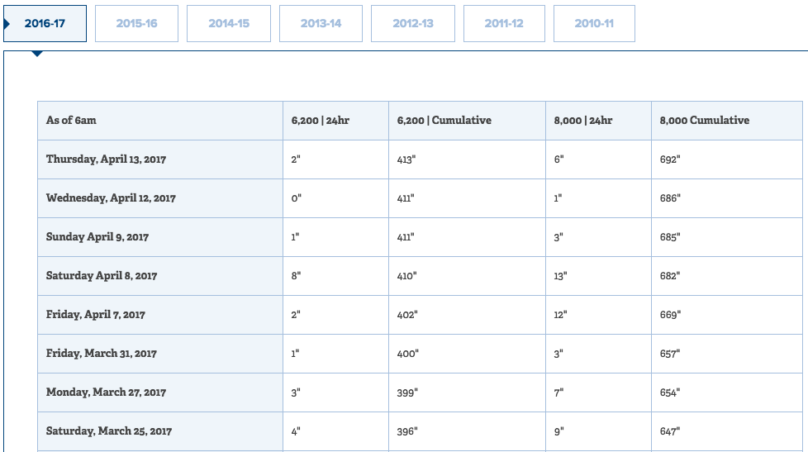Select the 2016-17 season tab

click(x=45, y=24)
